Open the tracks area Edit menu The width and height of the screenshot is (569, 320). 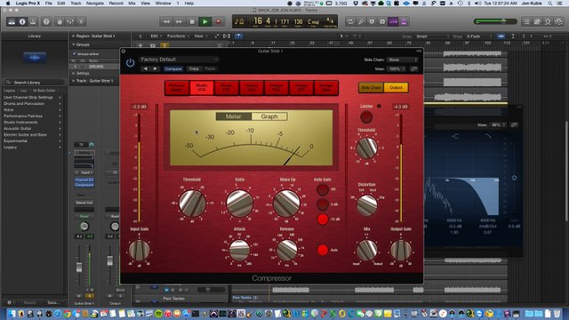pos(156,36)
